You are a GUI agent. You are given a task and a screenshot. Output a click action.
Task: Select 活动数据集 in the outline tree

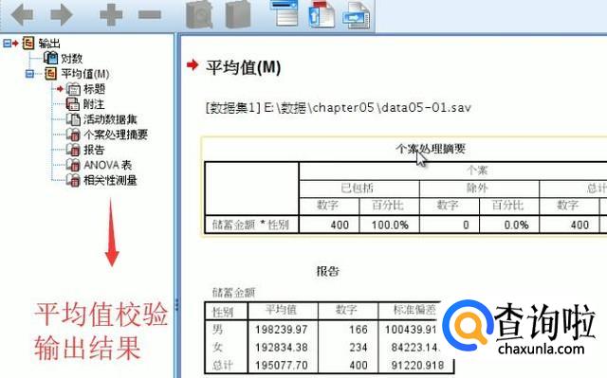click(x=110, y=119)
